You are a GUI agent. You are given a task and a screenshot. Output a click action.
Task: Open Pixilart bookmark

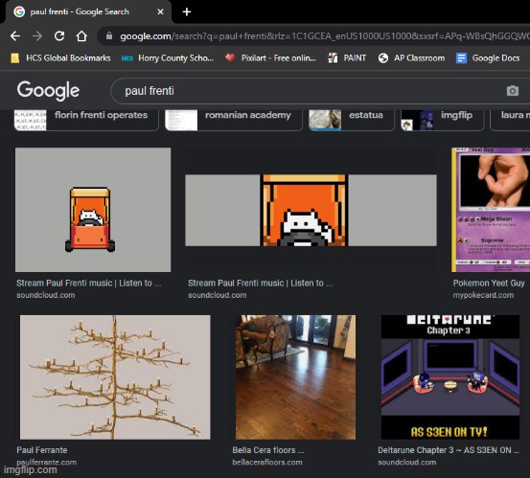point(270,58)
